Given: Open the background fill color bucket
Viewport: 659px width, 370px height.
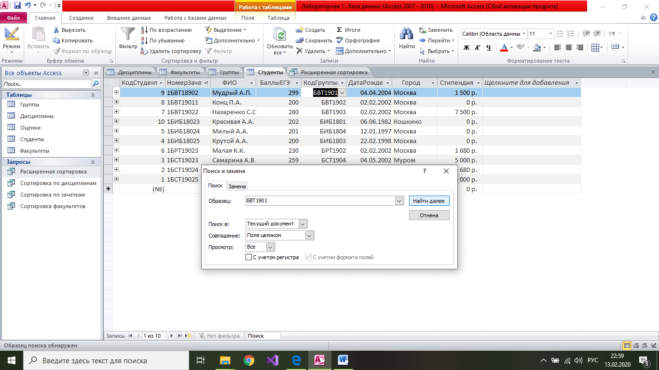Looking at the screenshot, I should point(536,47).
